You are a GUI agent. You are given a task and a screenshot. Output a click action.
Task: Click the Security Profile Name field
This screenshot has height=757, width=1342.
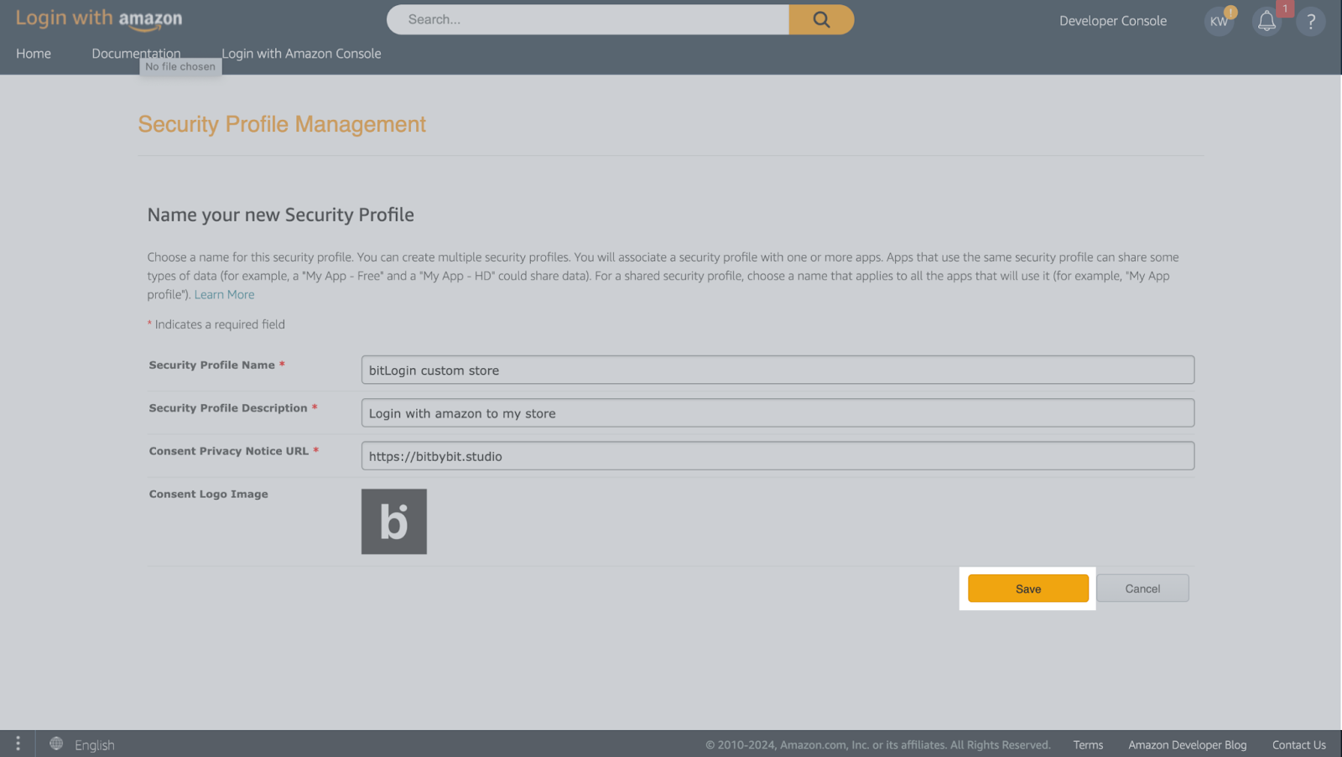click(778, 370)
